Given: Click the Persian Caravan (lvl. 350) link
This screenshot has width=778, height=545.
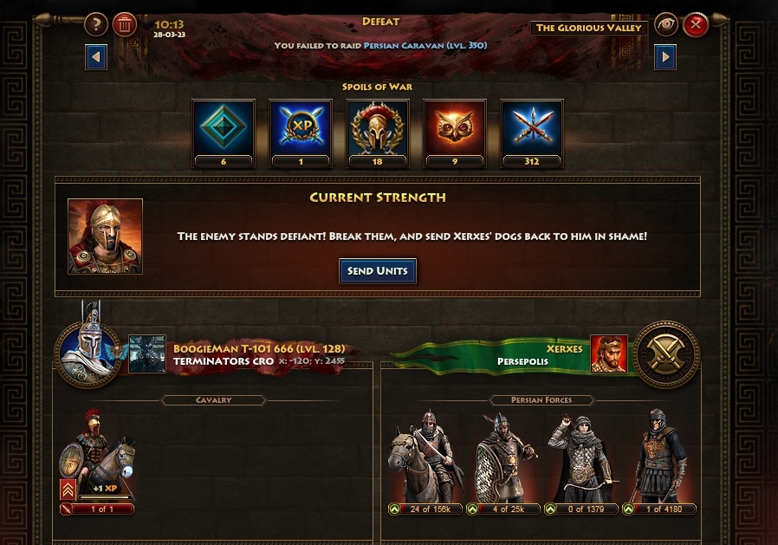Looking at the screenshot, I should coord(425,46).
